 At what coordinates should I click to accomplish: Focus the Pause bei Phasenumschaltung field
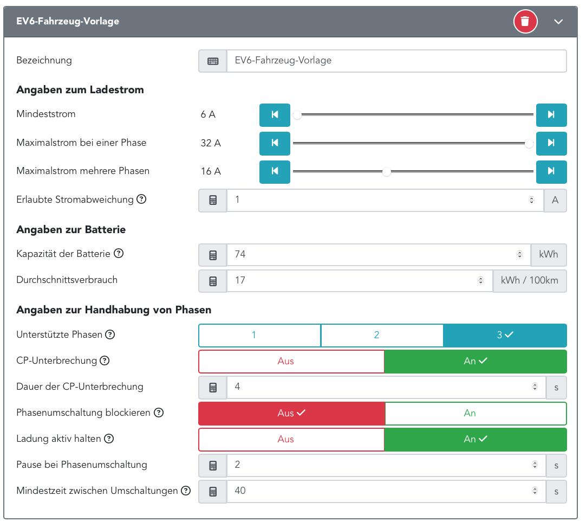pyautogui.click(x=379, y=465)
